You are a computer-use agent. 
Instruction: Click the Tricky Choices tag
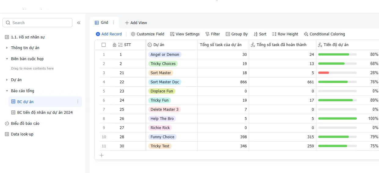coord(163,64)
